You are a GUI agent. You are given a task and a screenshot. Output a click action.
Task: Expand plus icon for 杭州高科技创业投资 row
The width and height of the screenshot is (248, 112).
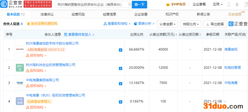coord(121,69)
